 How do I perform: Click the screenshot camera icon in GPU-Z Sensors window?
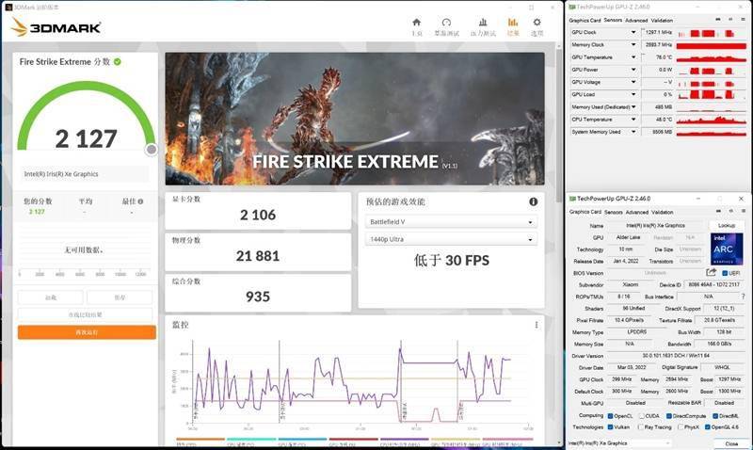(x=718, y=19)
